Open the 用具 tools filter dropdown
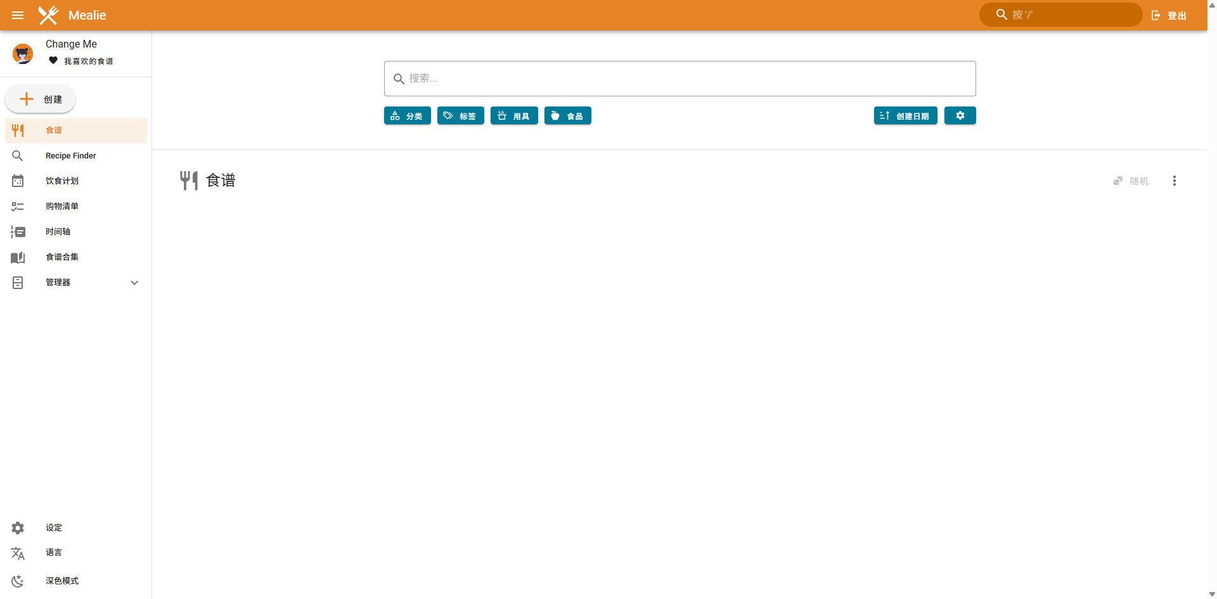 click(x=514, y=116)
